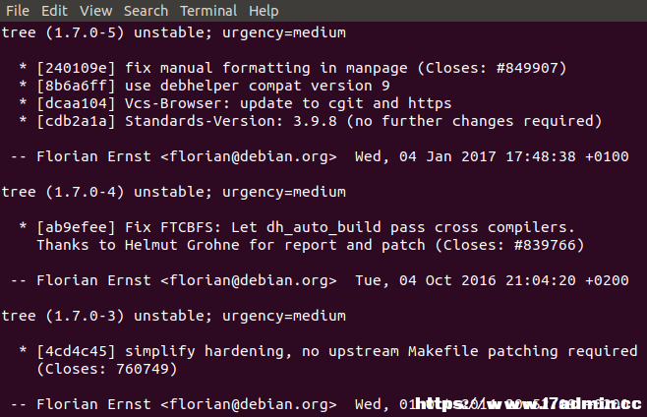Open the Search menu
The width and height of the screenshot is (647, 417).
147,11
